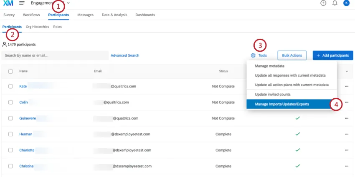
Task: Check the select-all checkbox in header
Action: tap(10, 71)
